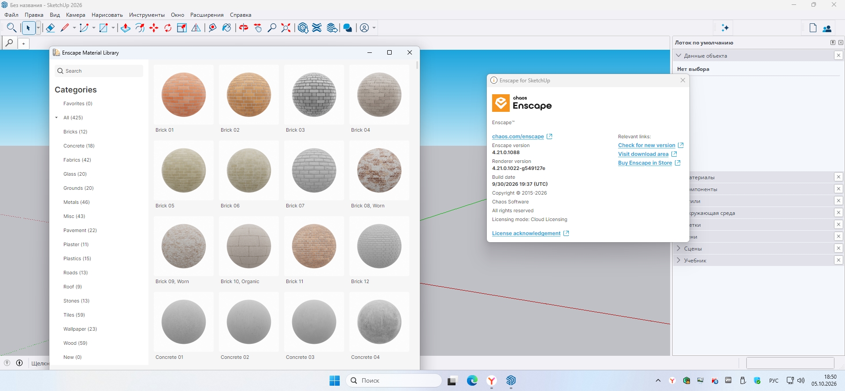Open the Нарисовать menu
The width and height of the screenshot is (845, 391).
(107, 15)
